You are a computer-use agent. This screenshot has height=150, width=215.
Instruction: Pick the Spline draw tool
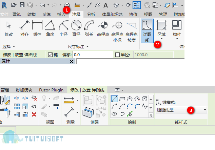tap(144, 106)
